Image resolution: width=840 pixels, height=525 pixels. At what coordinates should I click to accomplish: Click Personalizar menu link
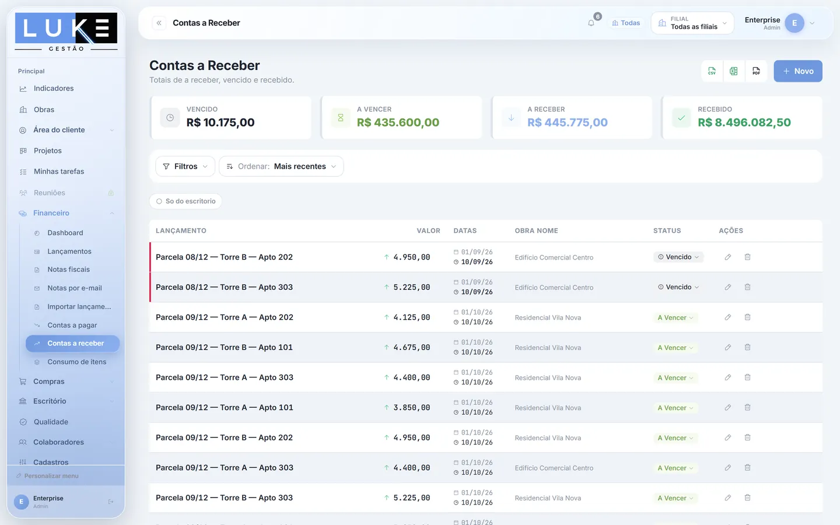click(48, 476)
